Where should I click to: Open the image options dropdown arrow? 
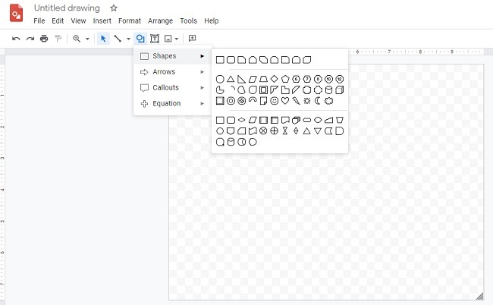point(177,39)
